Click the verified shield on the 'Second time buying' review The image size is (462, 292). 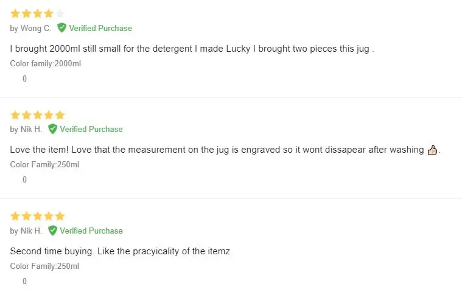[x=52, y=231]
